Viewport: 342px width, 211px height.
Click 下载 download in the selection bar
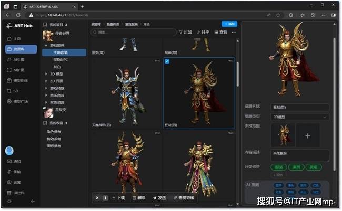[x=118, y=198]
